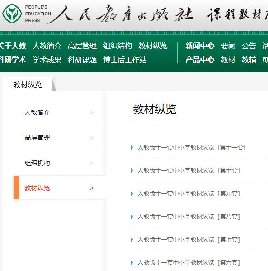
Task: Open 人教简介 in the left sidebar
Action: pyautogui.click(x=37, y=112)
